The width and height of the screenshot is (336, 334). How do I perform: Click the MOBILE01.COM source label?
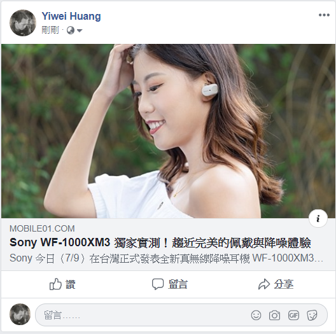click(42, 228)
